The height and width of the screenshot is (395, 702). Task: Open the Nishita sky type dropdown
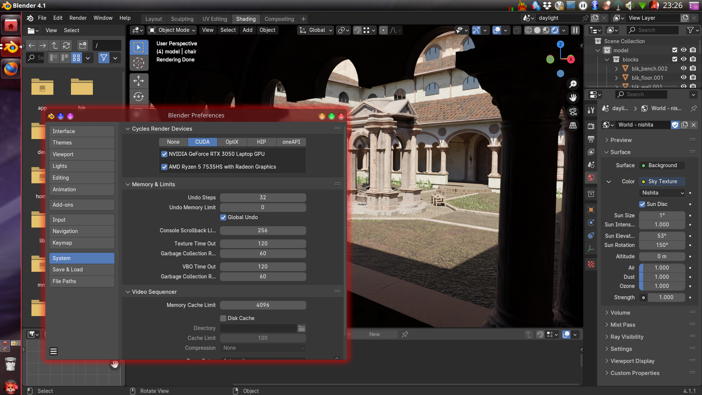click(662, 193)
